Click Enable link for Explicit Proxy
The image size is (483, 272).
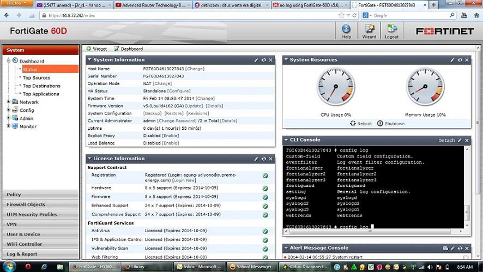pyautogui.click(x=170, y=136)
